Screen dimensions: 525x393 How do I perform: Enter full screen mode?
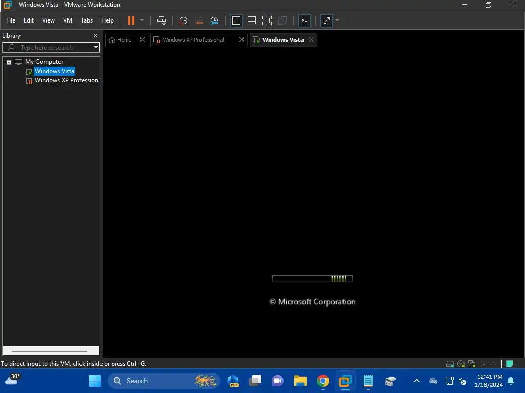tap(267, 20)
